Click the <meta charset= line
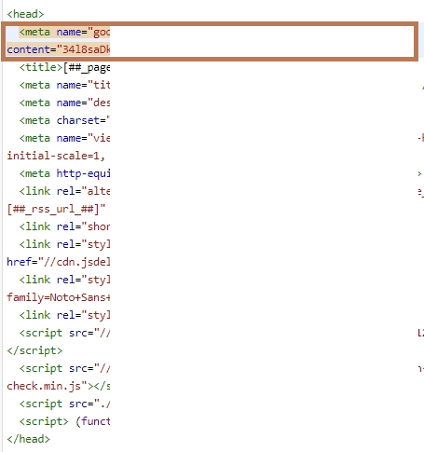Image resolution: width=424 pixels, height=452 pixels. click(64, 120)
